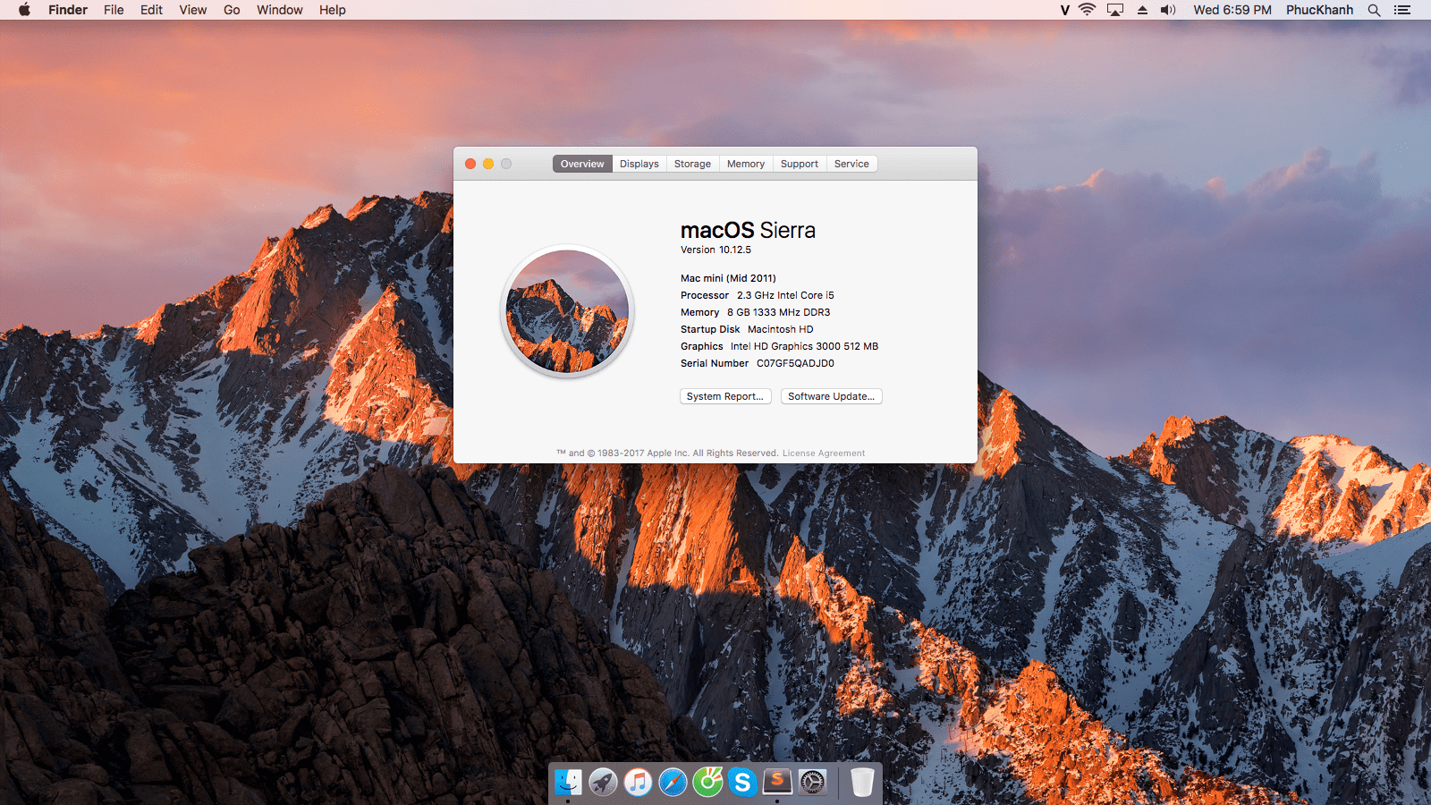
Task: Launch Sublime Text from dock
Action: pyautogui.click(x=777, y=782)
